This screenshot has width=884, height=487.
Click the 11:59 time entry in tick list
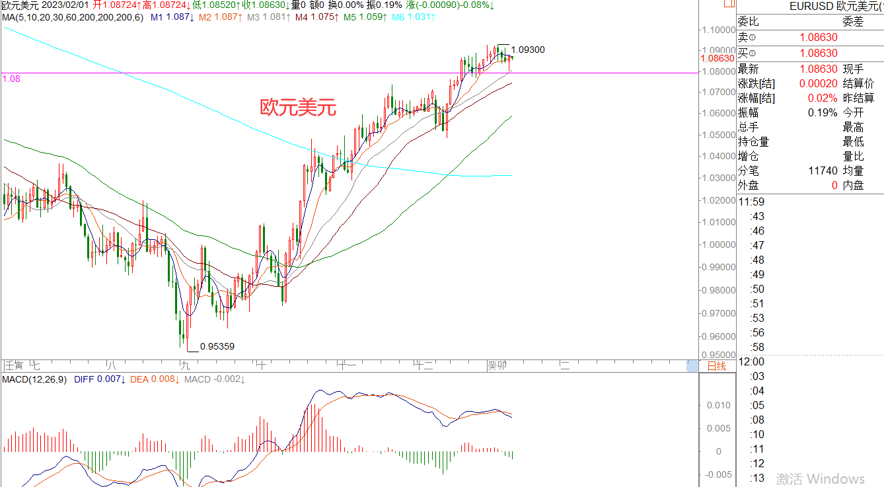(x=751, y=202)
